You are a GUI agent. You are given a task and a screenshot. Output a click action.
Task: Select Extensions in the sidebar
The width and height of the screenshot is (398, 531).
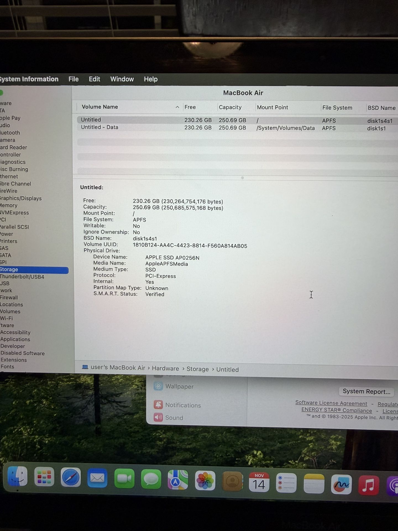point(14,360)
